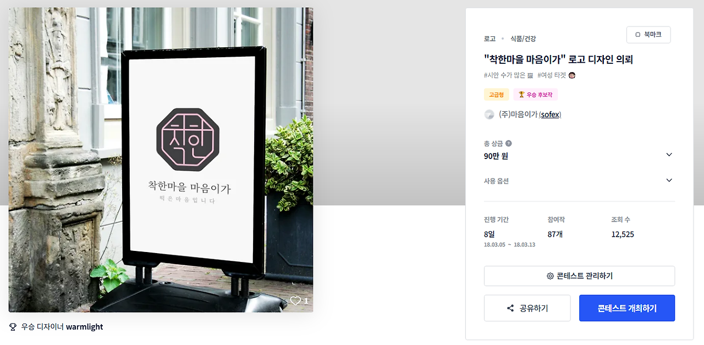Image resolution: width=704 pixels, height=345 pixels.
Task: Click the trophy icon beside winning designer
Action: [x=13, y=327]
